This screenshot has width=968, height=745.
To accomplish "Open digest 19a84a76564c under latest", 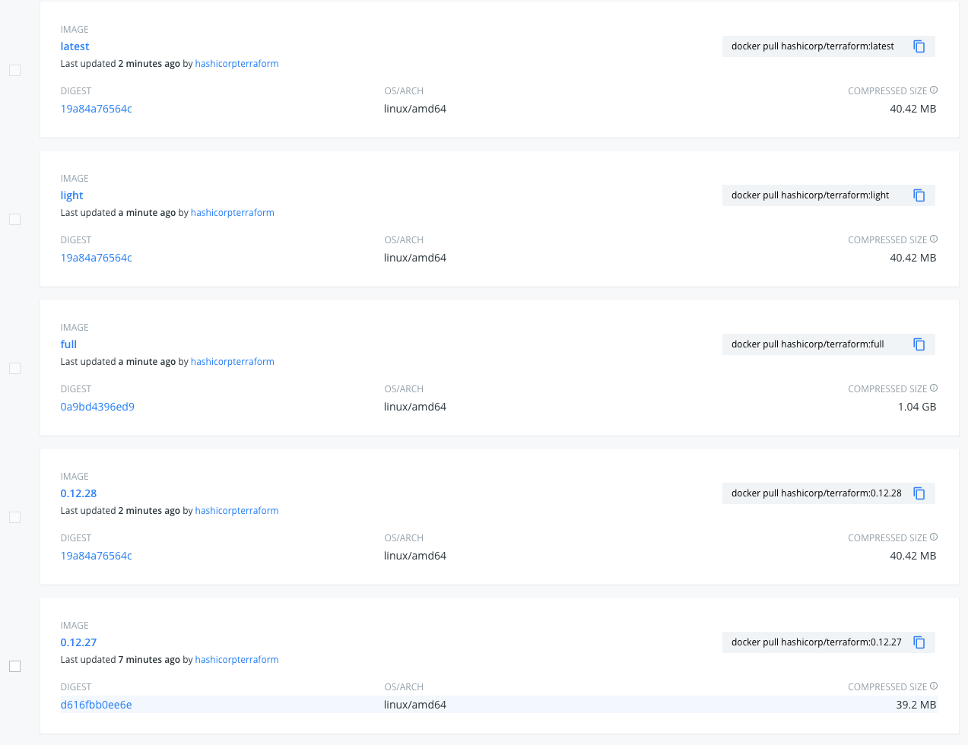I will click(x=96, y=109).
